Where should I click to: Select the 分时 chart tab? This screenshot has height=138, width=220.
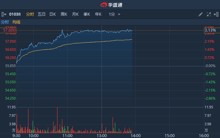[30, 14]
